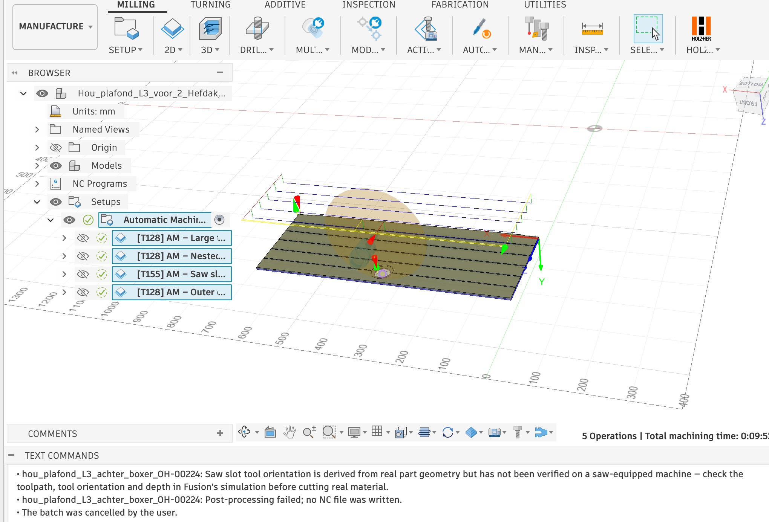Hide the Models folder
The image size is (769, 522).
tap(56, 166)
